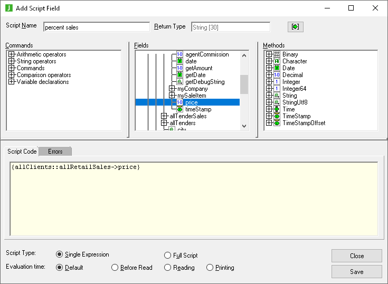Click the agentCommission field icon

[x=179, y=54]
